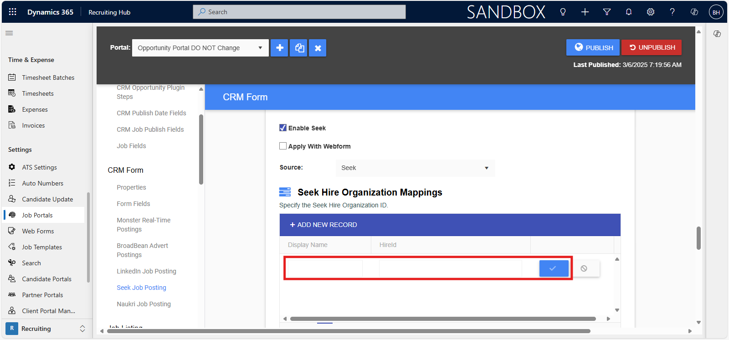Check the Apply With Webform checkbox
The width and height of the screenshot is (729, 340).
pyautogui.click(x=283, y=146)
